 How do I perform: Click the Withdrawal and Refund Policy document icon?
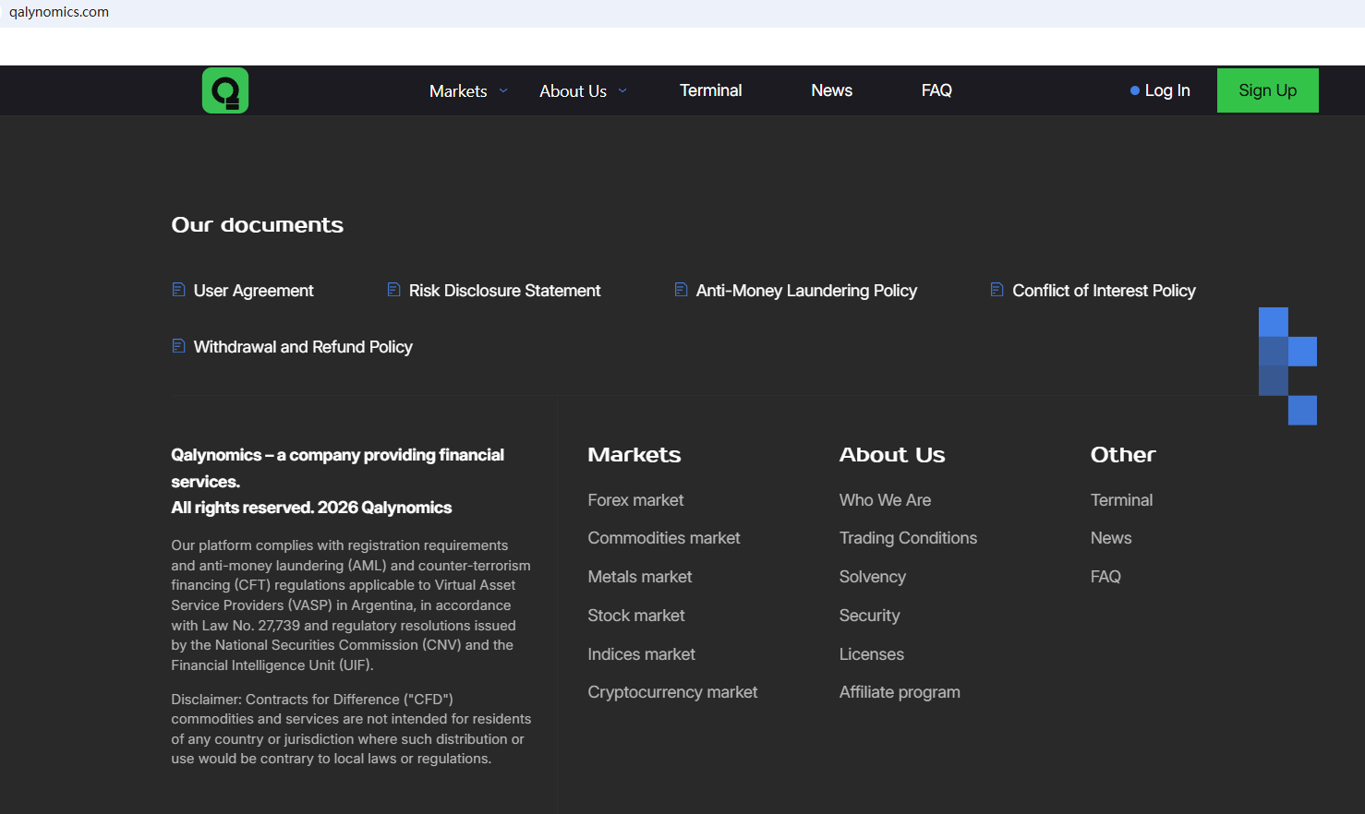tap(178, 346)
